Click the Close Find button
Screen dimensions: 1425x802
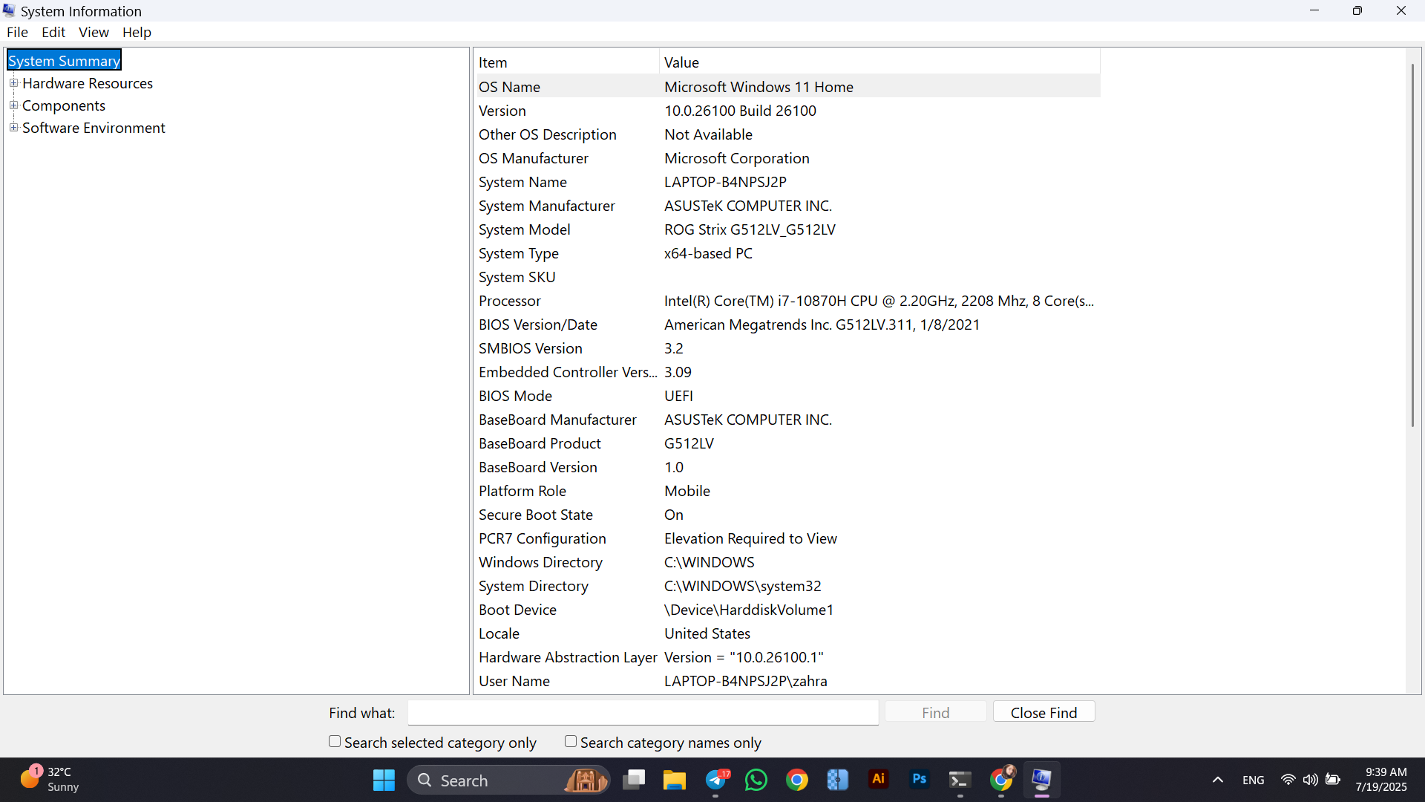tap(1044, 712)
